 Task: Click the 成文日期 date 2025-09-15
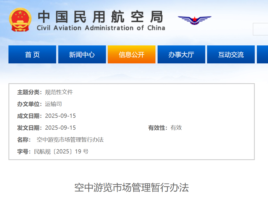(x=60, y=116)
